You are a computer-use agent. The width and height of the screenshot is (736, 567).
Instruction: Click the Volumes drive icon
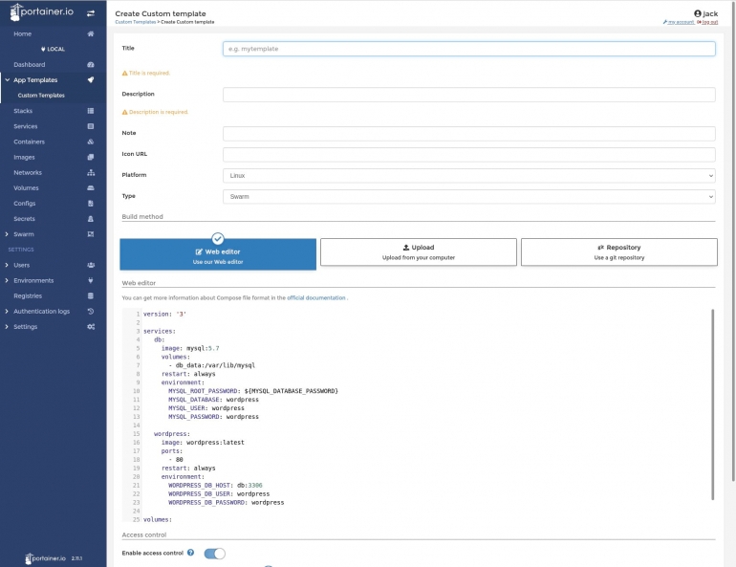coord(91,187)
